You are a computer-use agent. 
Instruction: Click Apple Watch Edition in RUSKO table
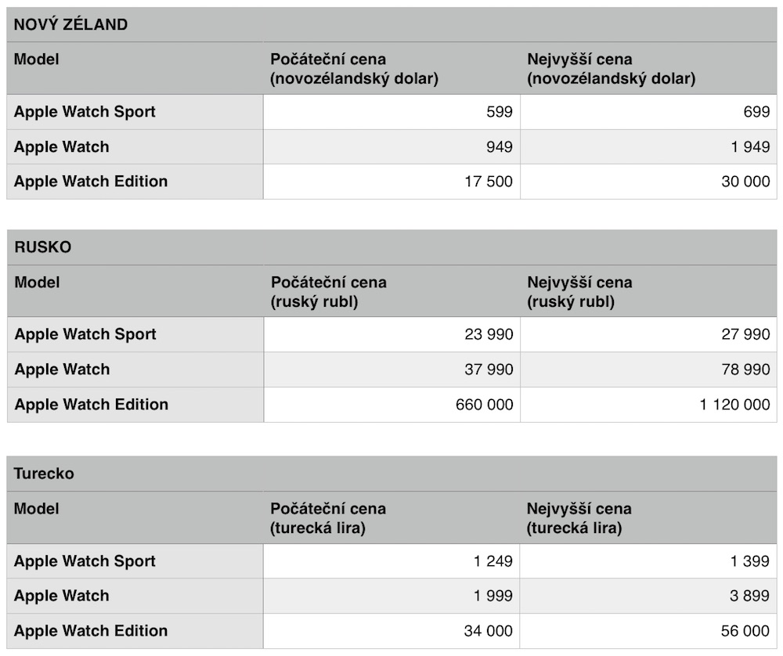click(x=92, y=405)
